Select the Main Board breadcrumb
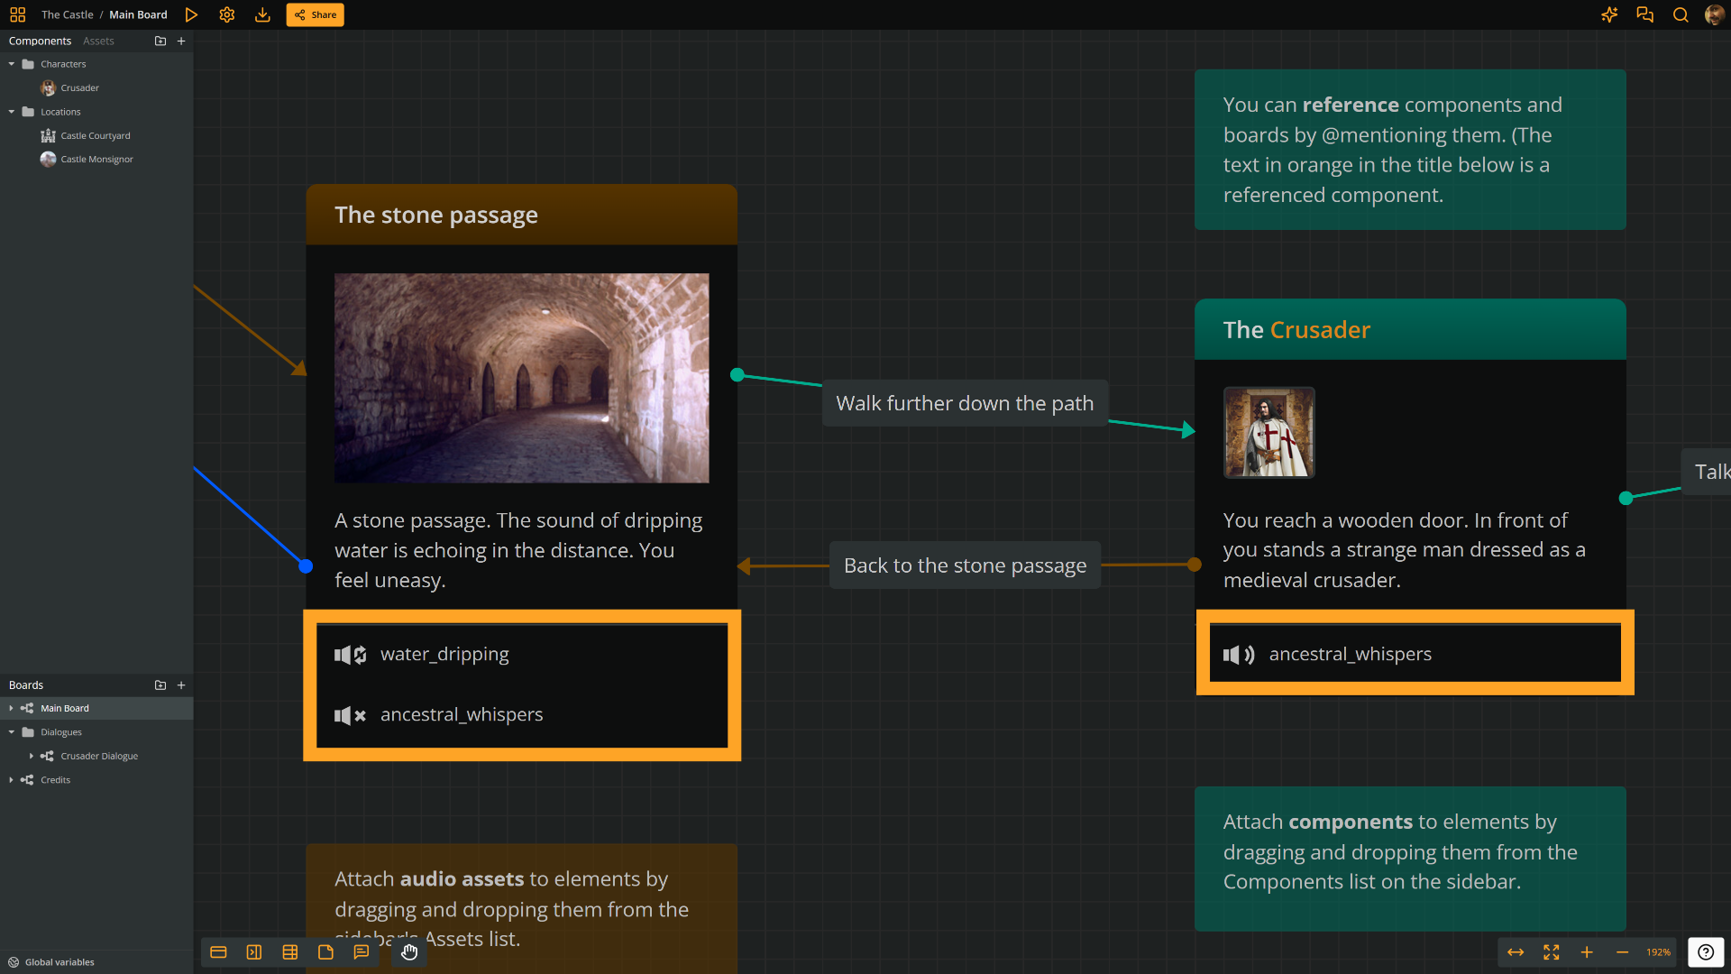This screenshot has height=974, width=1731. click(x=138, y=14)
